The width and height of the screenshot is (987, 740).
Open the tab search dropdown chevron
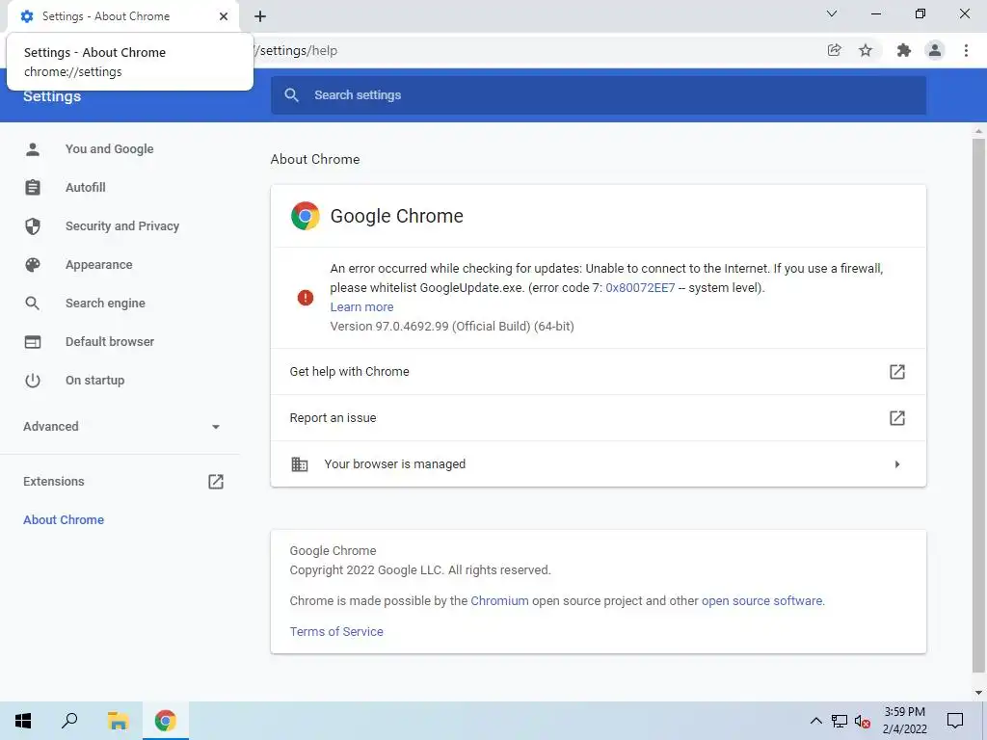tap(832, 13)
